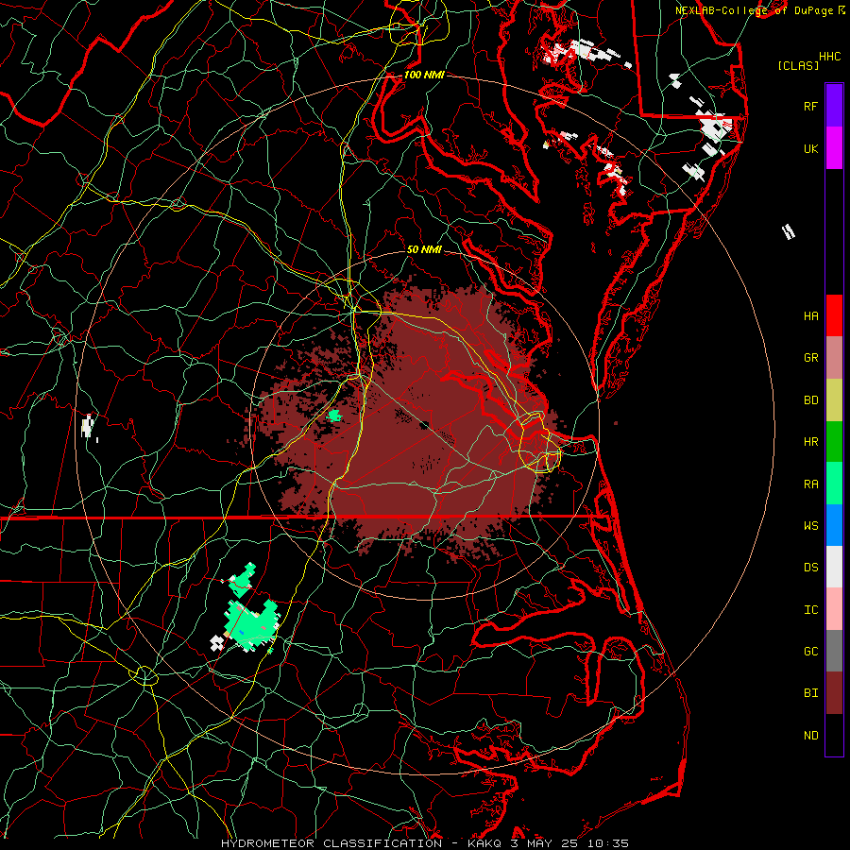Screen dimensions: 850x850
Task: Click the IC legend label
Action: point(810,610)
